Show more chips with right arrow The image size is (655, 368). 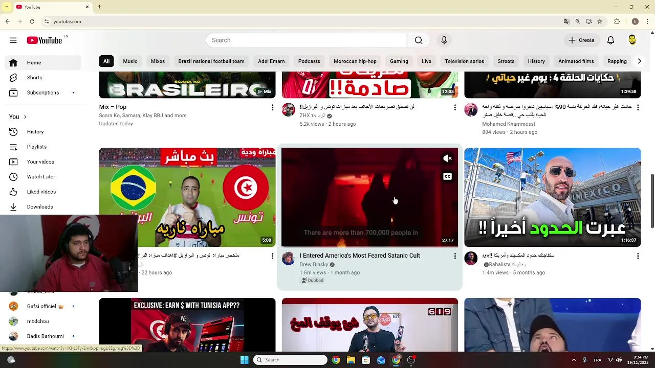639,61
